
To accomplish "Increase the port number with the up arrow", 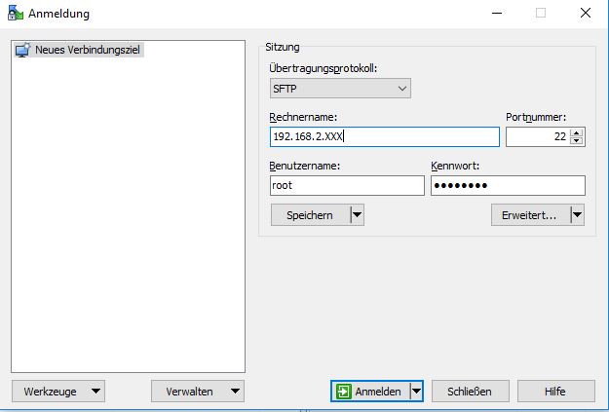I will pos(577,132).
